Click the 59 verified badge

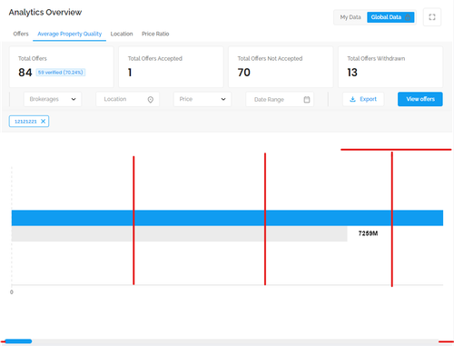tap(61, 73)
